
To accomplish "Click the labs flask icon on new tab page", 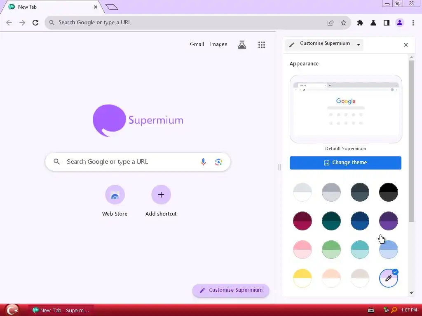I will coord(242,44).
